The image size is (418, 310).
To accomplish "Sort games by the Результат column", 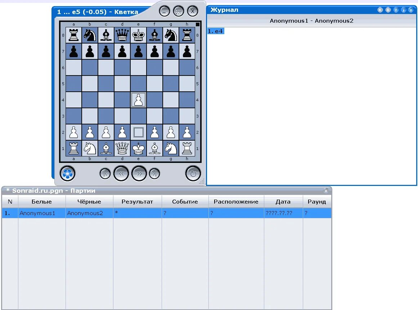I will coord(137,202).
